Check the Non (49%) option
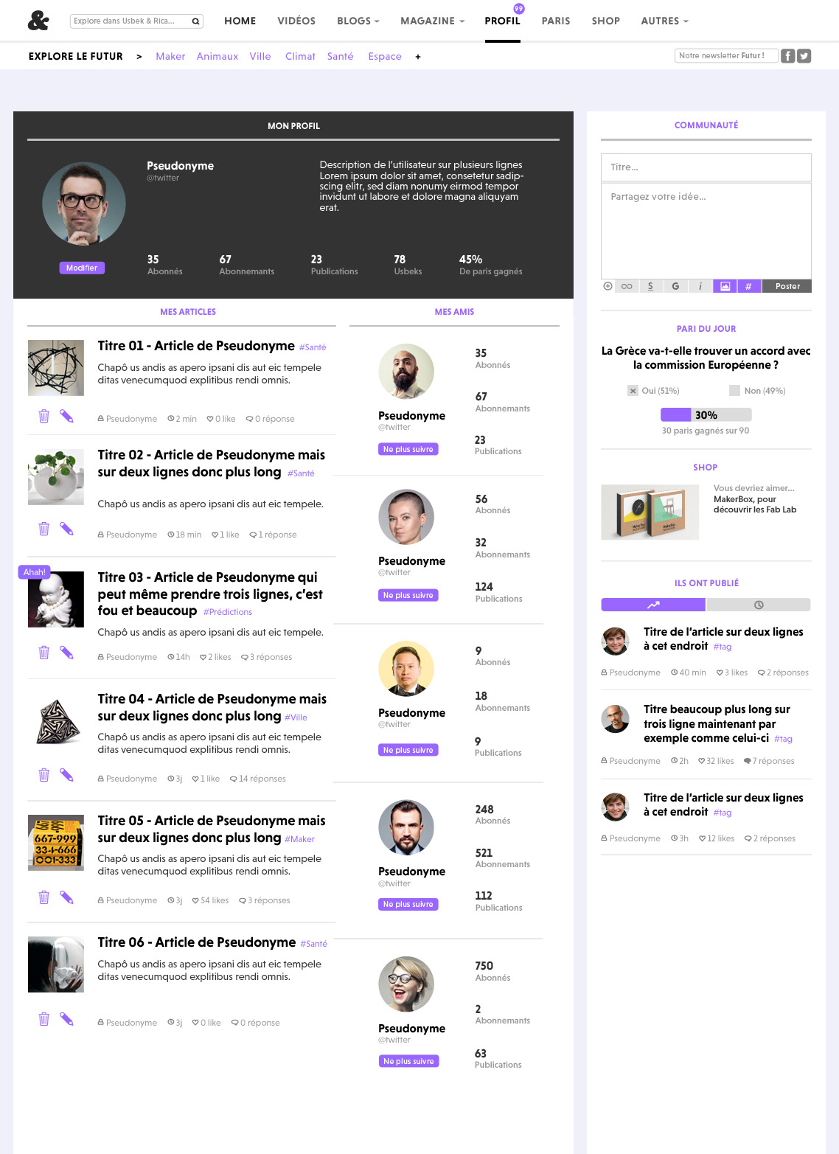 point(734,391)
